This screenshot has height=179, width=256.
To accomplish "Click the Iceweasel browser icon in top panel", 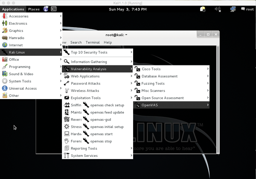I will coord(46,9).
